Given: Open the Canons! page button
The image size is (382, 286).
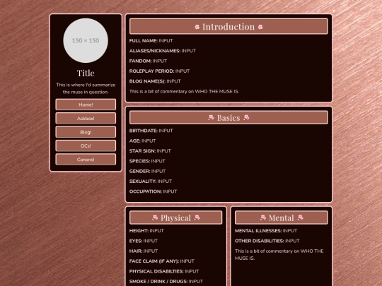Looking at the screenshot, I should pos(86,160).
